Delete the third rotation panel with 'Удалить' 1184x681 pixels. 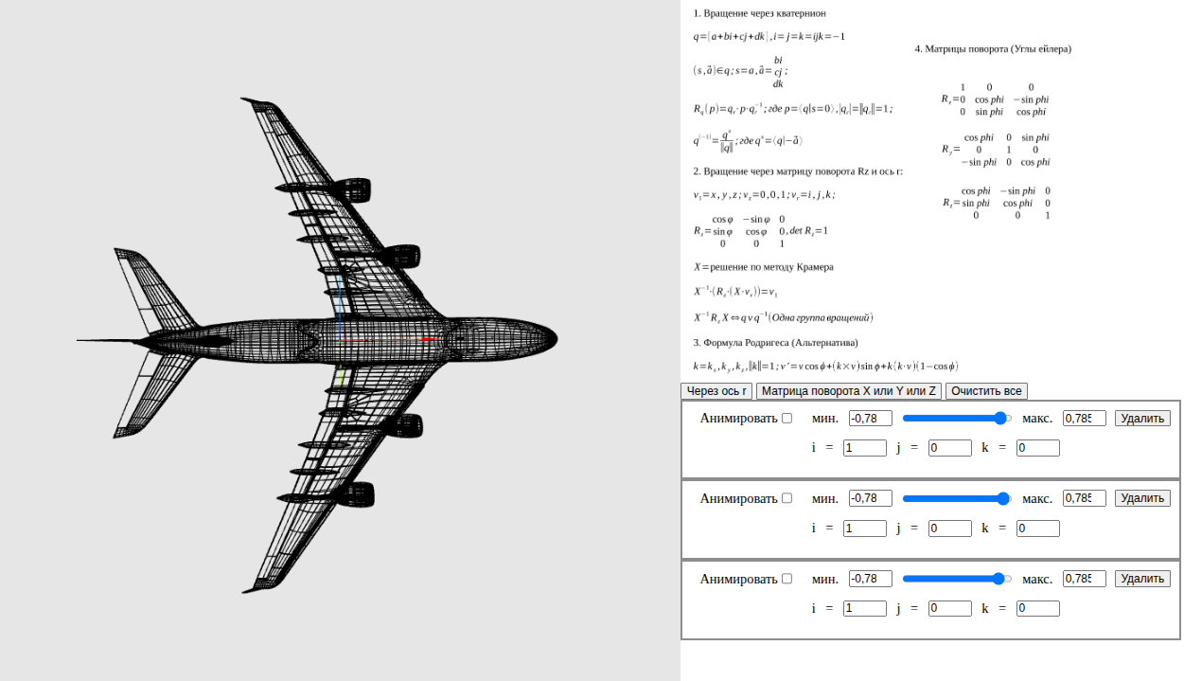tap(1142, 579)
